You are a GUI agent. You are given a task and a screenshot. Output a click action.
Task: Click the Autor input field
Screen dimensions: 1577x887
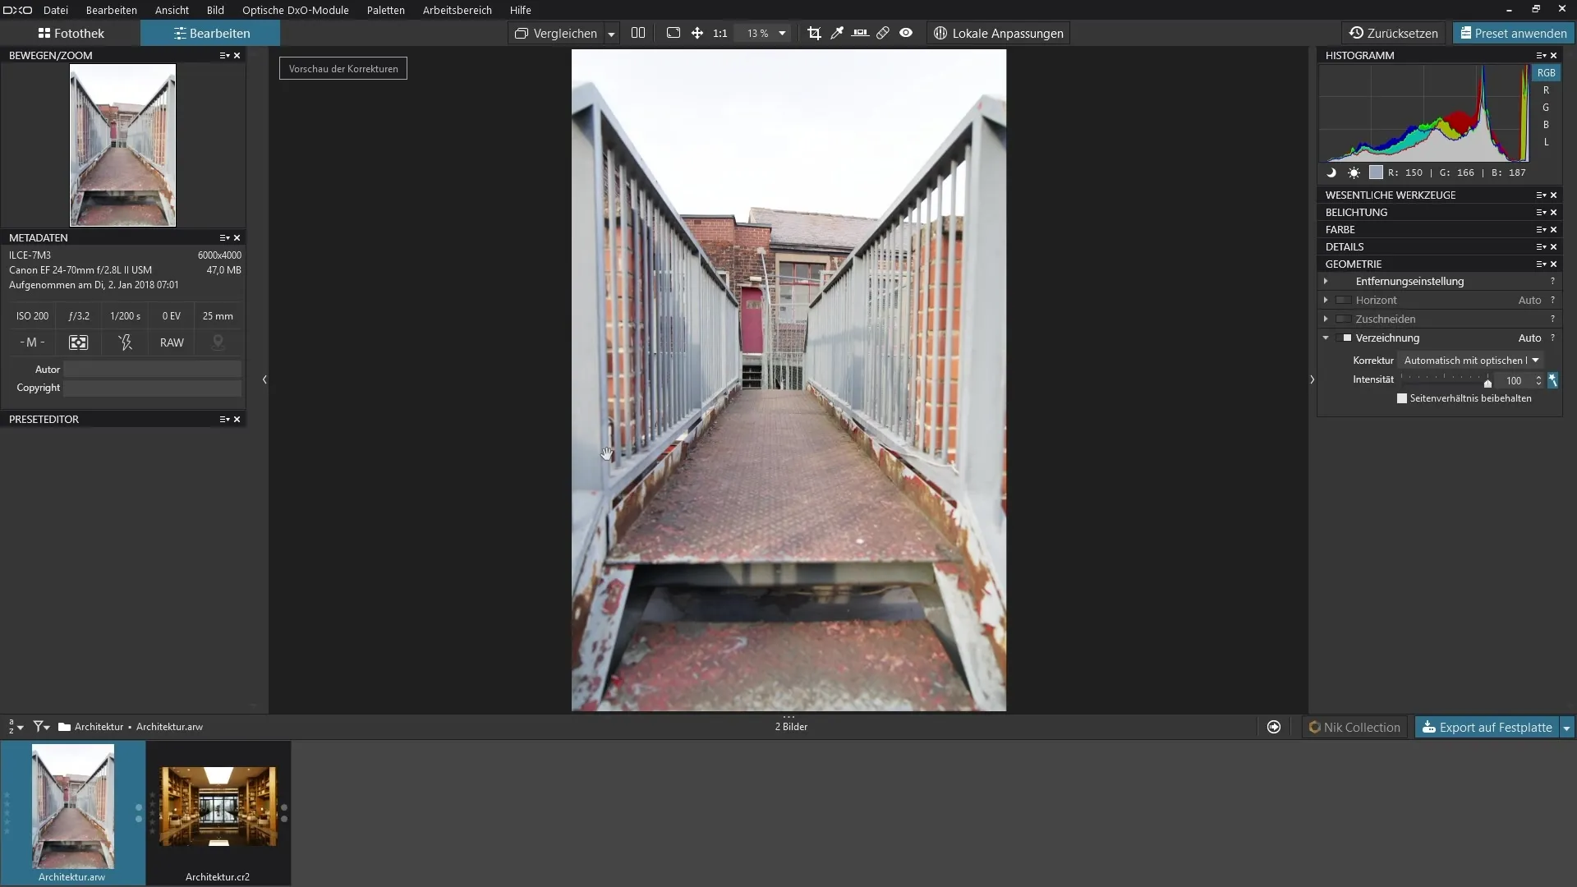click(153, 370)
